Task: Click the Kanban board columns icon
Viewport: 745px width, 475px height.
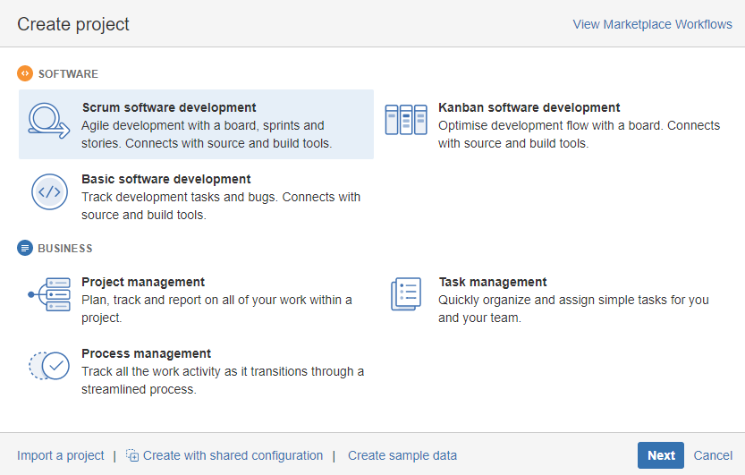Action: [x=406, y=120]
